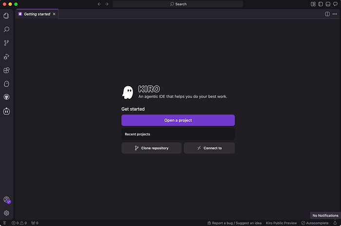Close the Getting started tab
The image size is (341, 226).
pyautogui.click(x=54, y=14)
